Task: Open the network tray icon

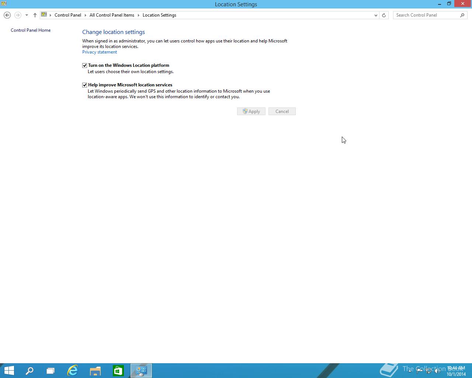Action: tap(428, 371)
